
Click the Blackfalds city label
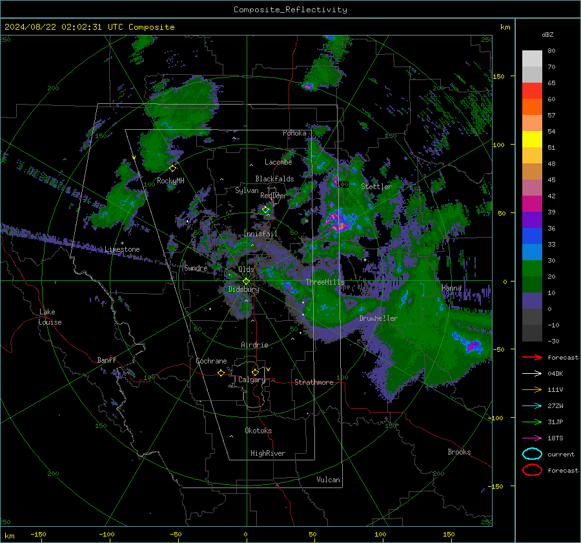coord(274,179)
